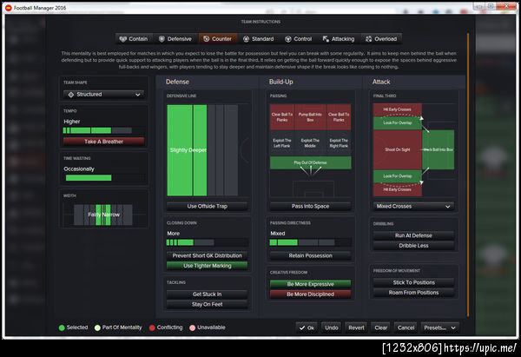Click the Standard mentality icon
The image size is (521, 357).
(246, 39)
